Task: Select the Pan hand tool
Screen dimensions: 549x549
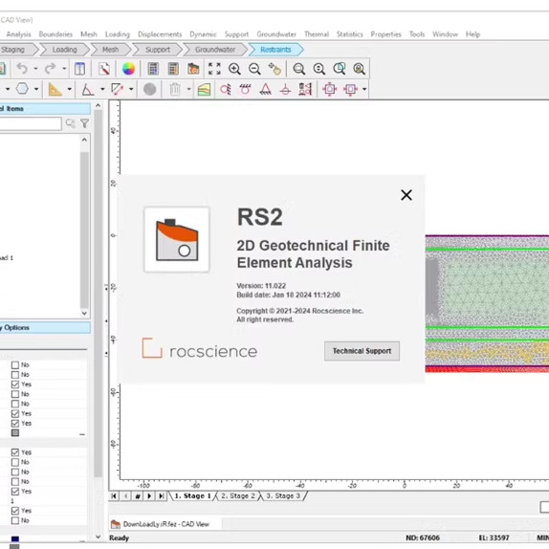Action: tap(274, 69)
